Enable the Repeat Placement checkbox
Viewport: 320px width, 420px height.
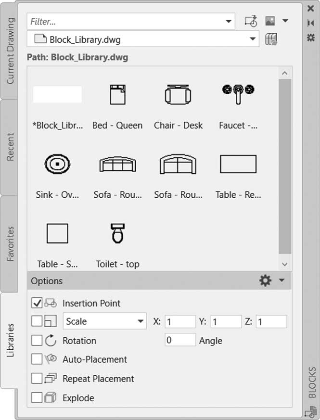[x=37, y=379]
